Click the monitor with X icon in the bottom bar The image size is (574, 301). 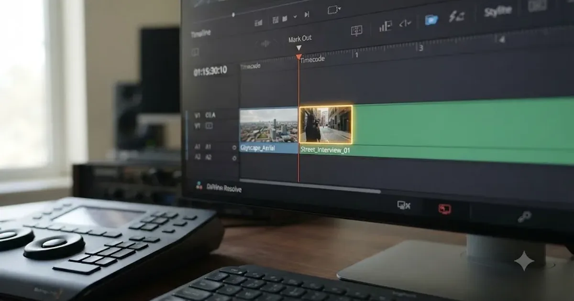(x=404, y=205)
